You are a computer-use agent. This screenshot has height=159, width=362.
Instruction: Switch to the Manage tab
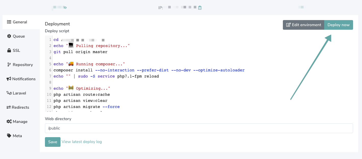click(x=21, y=122)
